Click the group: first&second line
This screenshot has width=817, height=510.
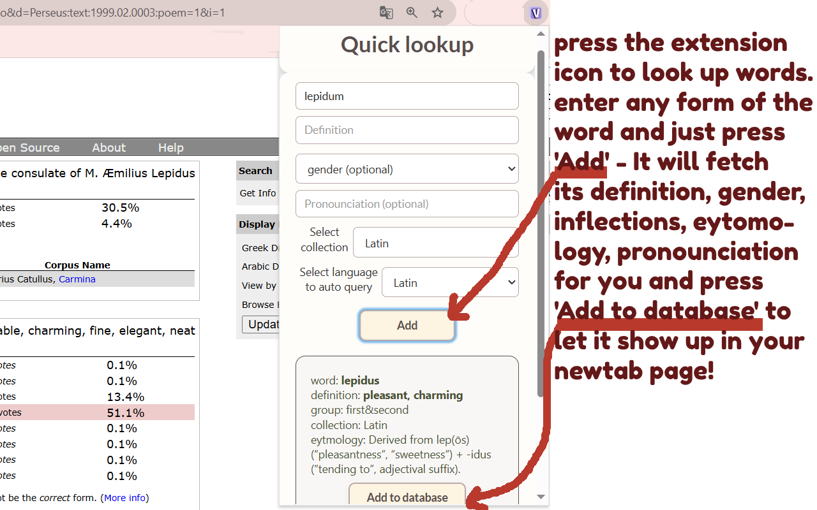point(359,410)
